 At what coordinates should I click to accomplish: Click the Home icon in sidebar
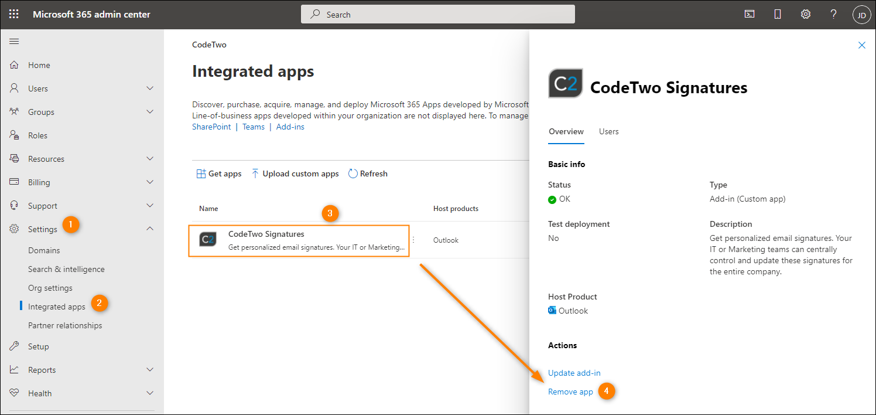(15, 65)
